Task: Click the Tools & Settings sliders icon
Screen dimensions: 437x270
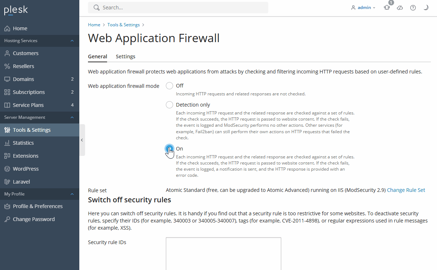Action: pos(7,130)
